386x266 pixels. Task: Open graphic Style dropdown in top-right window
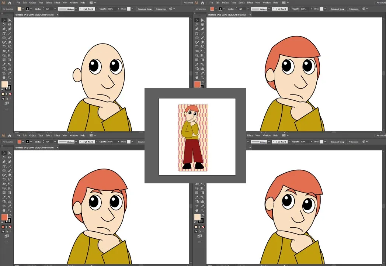click(x=325, y=9)
